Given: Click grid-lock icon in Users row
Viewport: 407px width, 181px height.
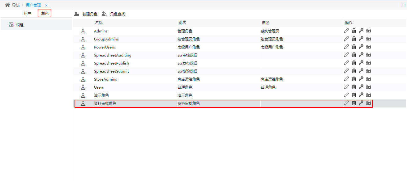Looking at the screenshot, I should click(369, 87).
